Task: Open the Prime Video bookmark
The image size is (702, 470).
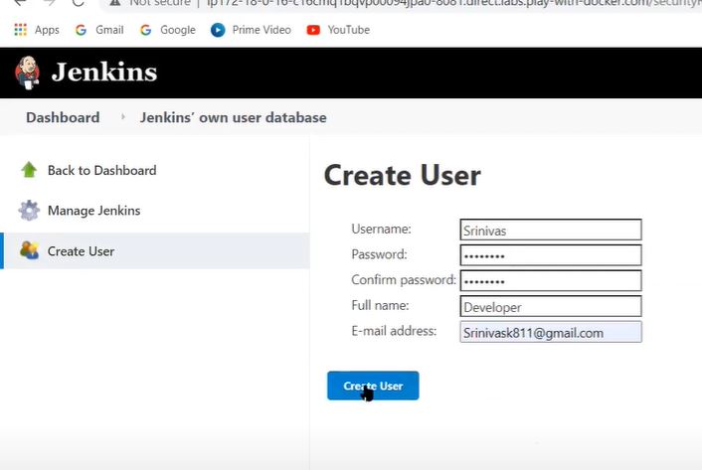Action: [251, 30]
